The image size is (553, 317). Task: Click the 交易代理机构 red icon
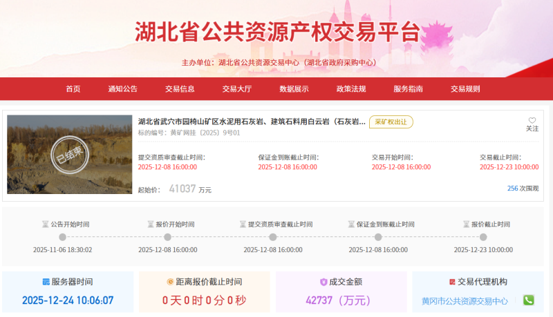click(452, 282)
